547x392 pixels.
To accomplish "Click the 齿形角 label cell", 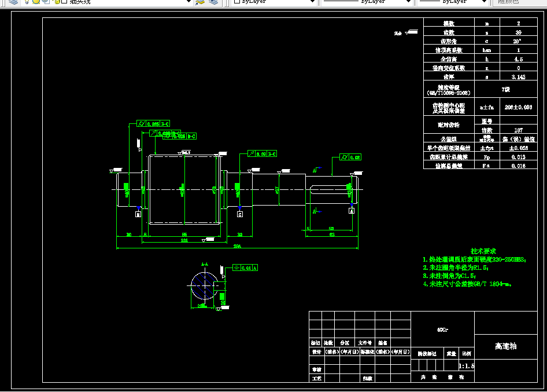I will coord(449,41).
